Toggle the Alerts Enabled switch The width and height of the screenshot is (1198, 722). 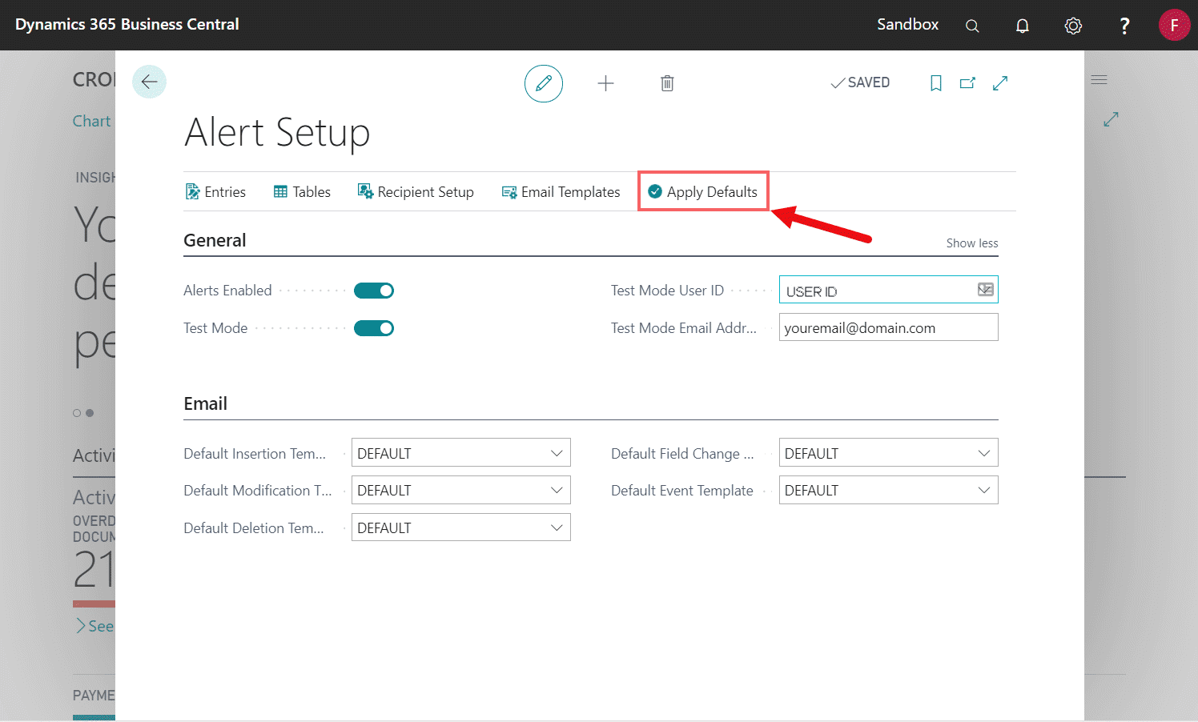[x=374, y=291]
